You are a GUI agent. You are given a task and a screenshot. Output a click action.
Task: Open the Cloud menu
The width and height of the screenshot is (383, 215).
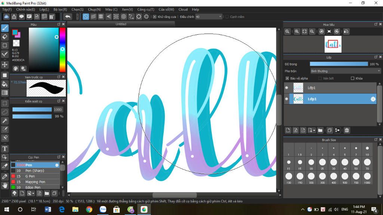click(x=183, y=9)
